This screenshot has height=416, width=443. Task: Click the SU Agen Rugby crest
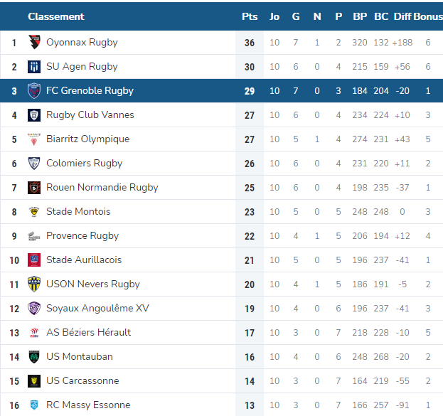tap(34, 67)
